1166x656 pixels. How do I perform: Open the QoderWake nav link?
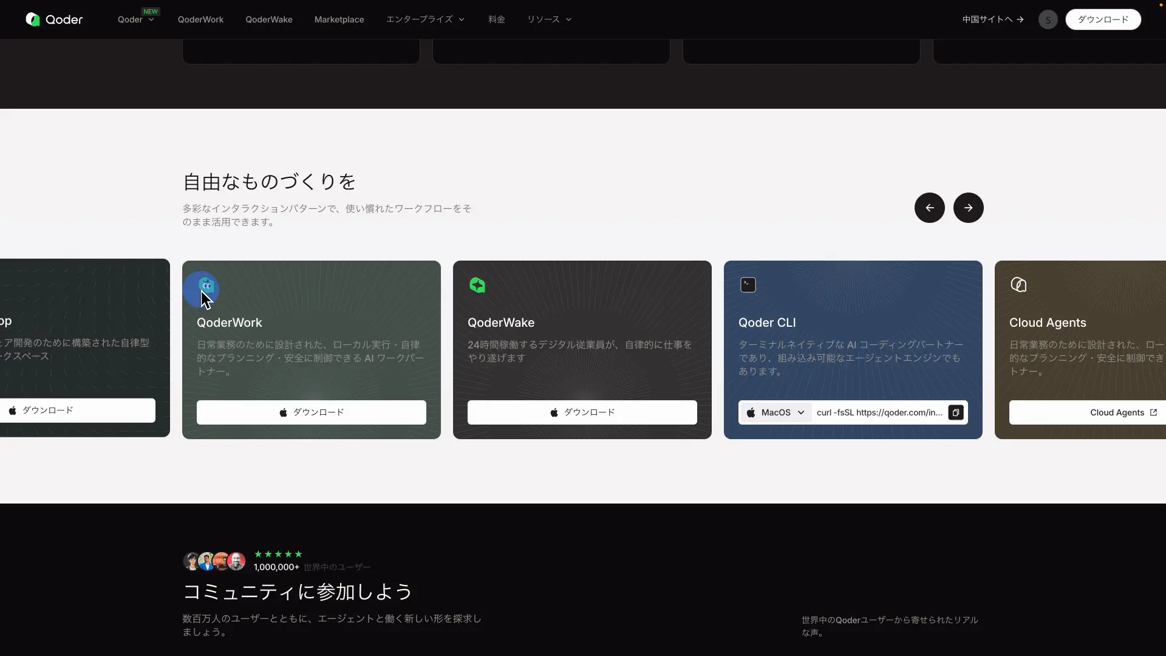pos(269,19)
